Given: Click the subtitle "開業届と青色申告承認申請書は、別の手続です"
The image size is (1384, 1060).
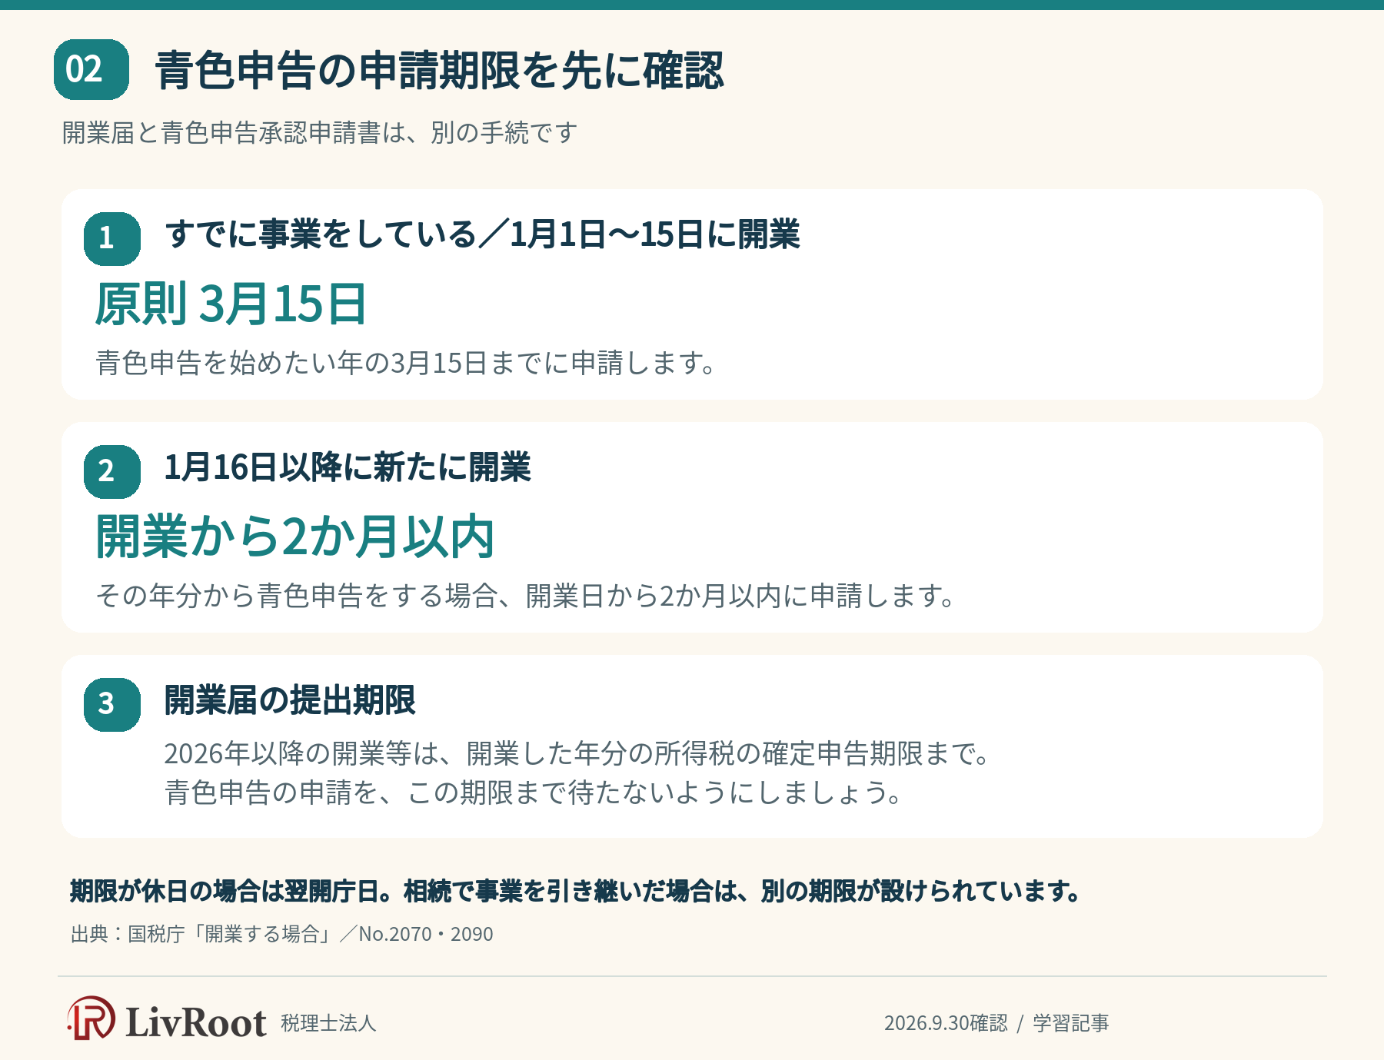Looking at the screenshot, I should pyautogui.click(x=320, y=133).
